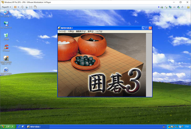Viewport: 191px width, 129px height.
Task: Click the printer device icon in VMware
Action: click(x=174, y=7)
